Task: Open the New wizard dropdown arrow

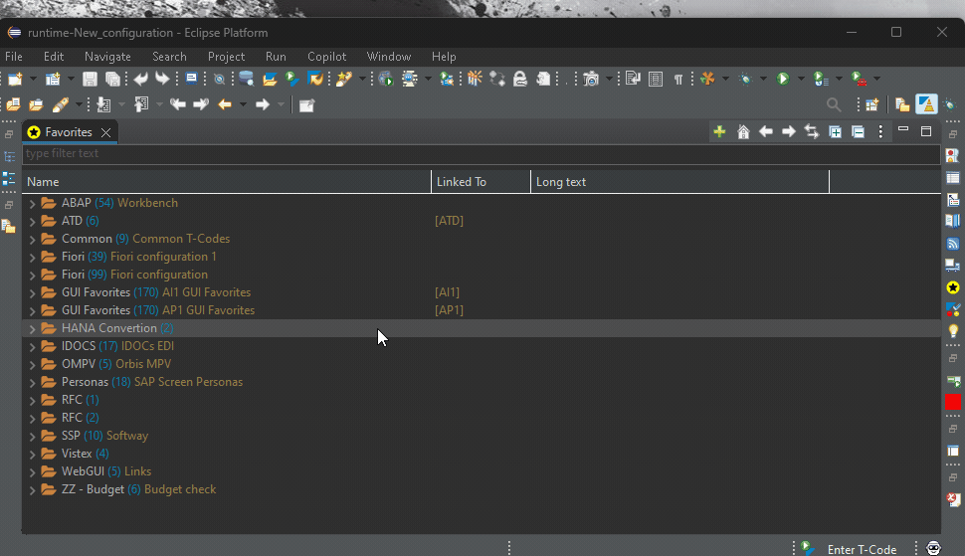Action: pyautogui.click(x=33, y=79)
